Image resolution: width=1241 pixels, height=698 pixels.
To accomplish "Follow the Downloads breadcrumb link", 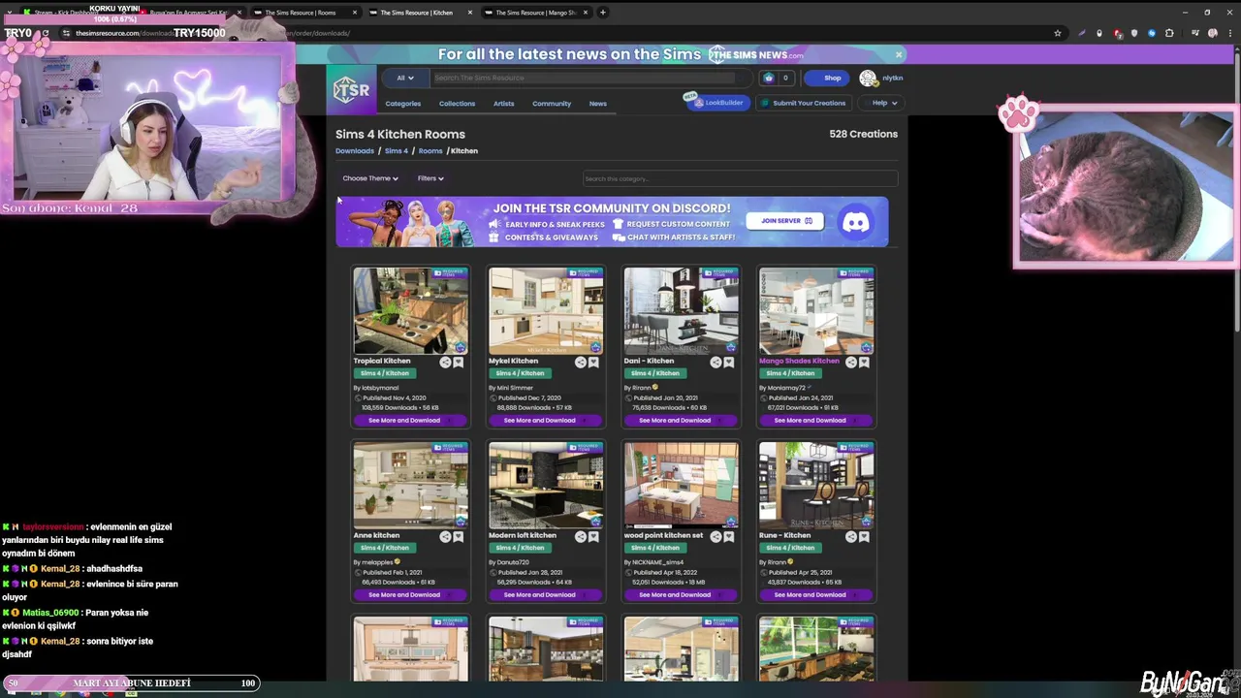I will pos(355,151).
